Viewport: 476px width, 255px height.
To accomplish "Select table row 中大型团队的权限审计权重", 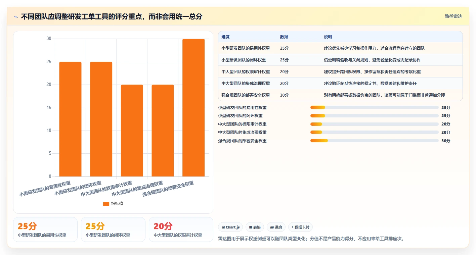I will click(340, 72).
